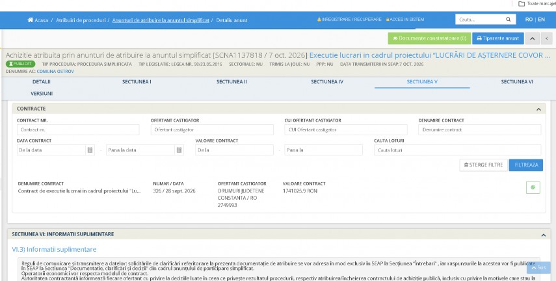Click contract name Contract de executie lucrrai
Image resolution: width=556 pixels, height=281 pixels.
pos(79,191)
